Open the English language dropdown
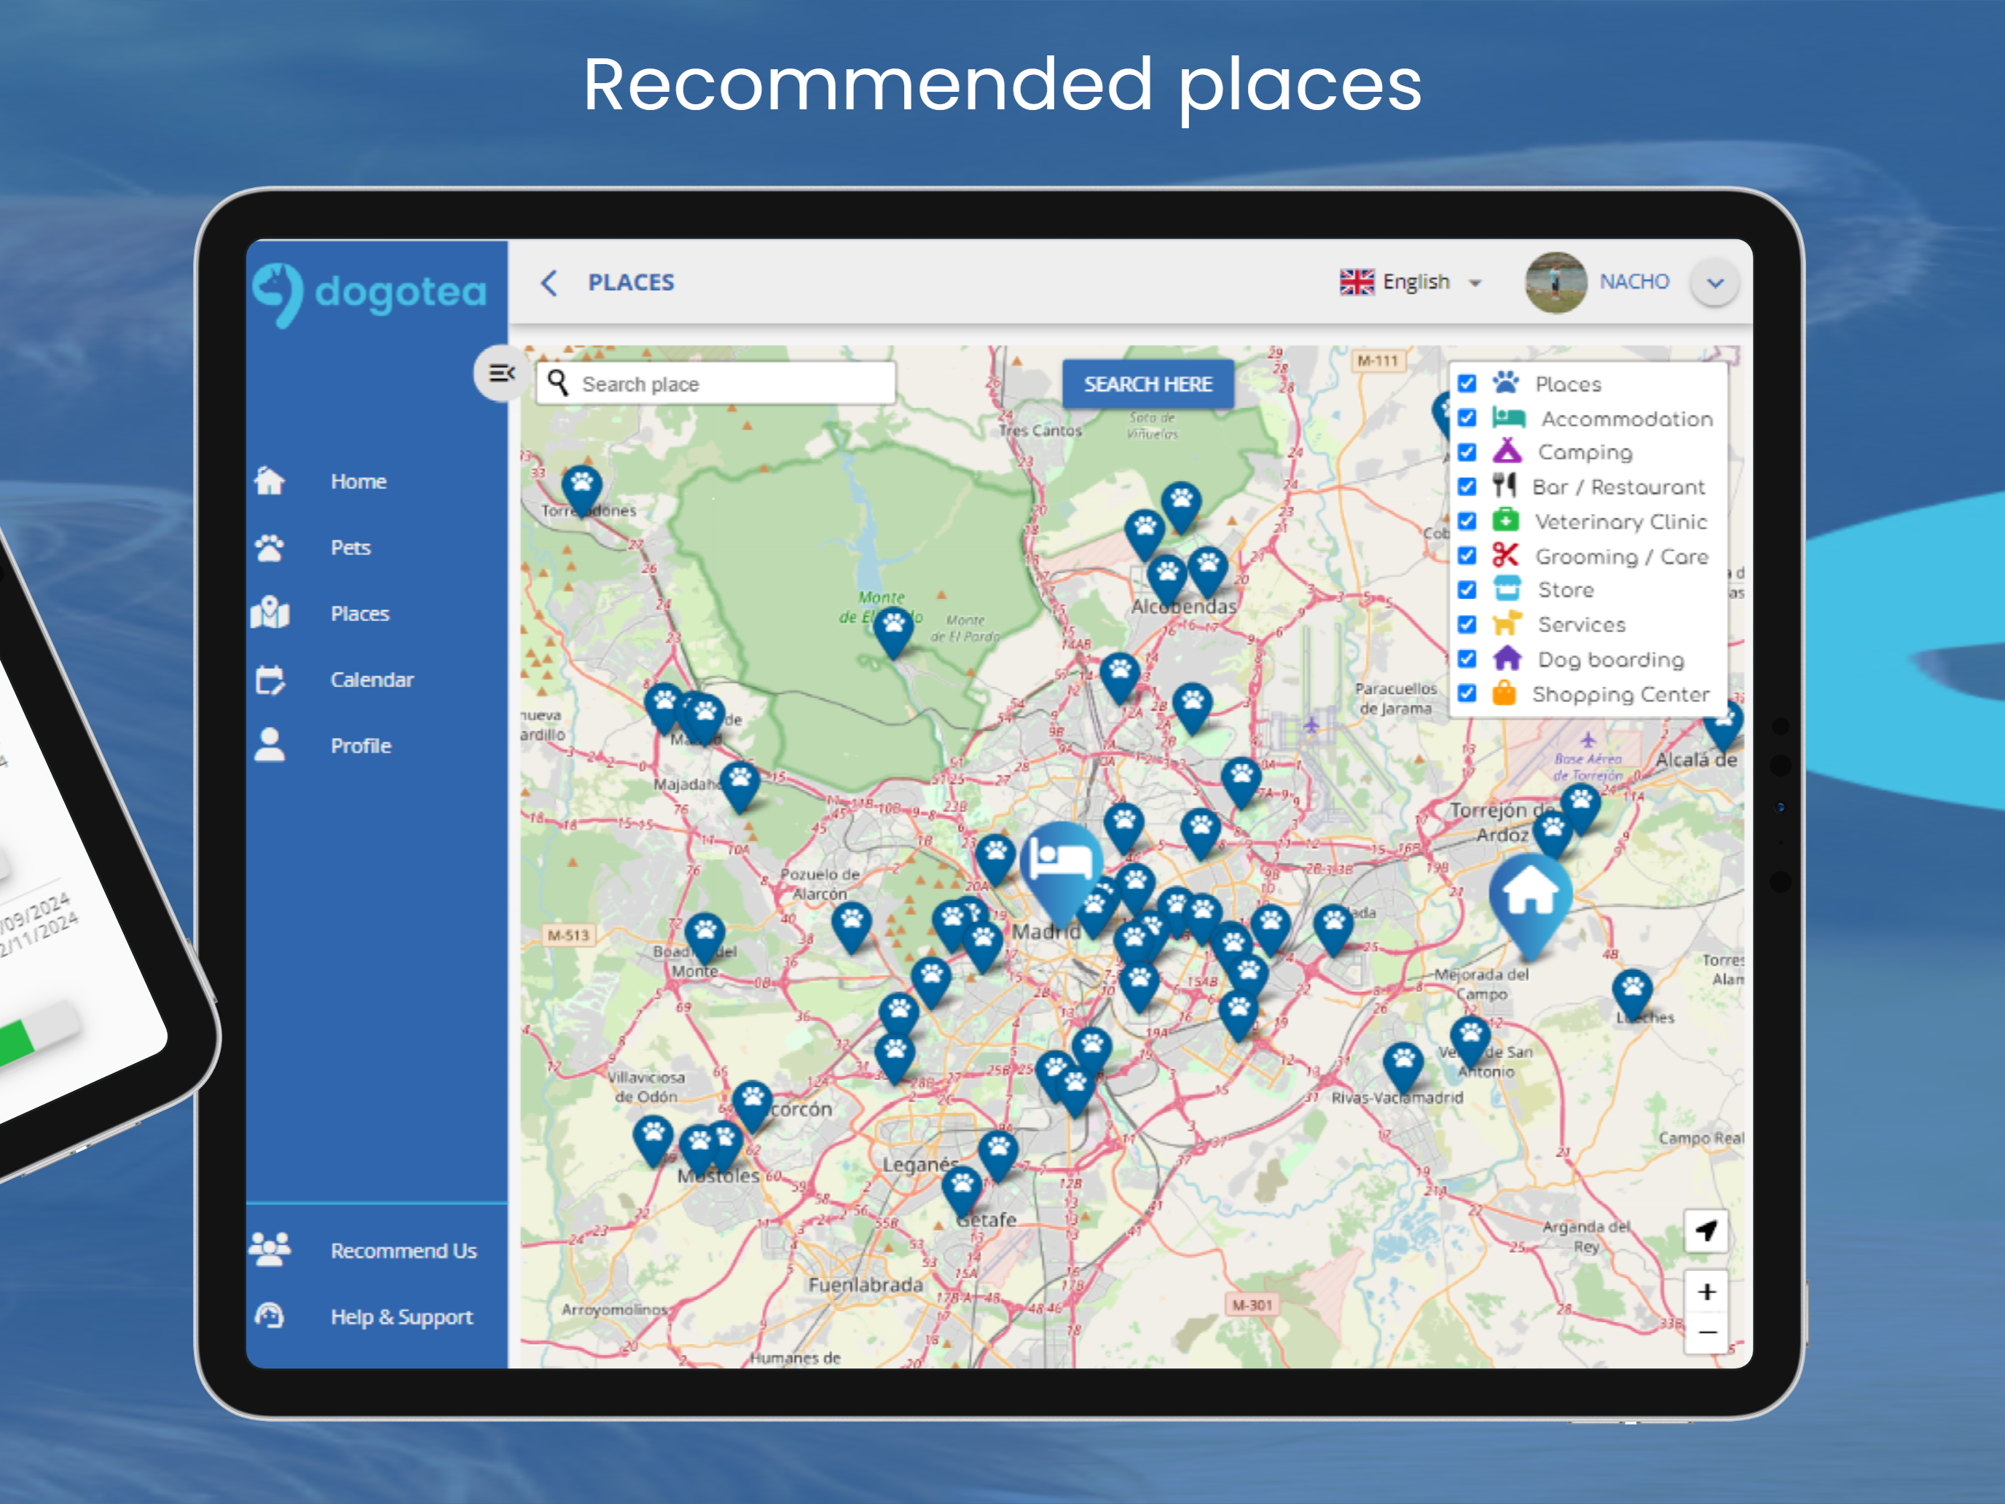The image size is (2005, 1504). [1411, 283]
